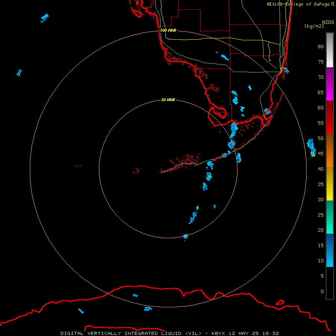Click "DIGITAL VERTICALLY INTEGRATED LIQUID (VIL)" caption text
The height and width of the screenshot is (336, 336).
coord(131,333)
